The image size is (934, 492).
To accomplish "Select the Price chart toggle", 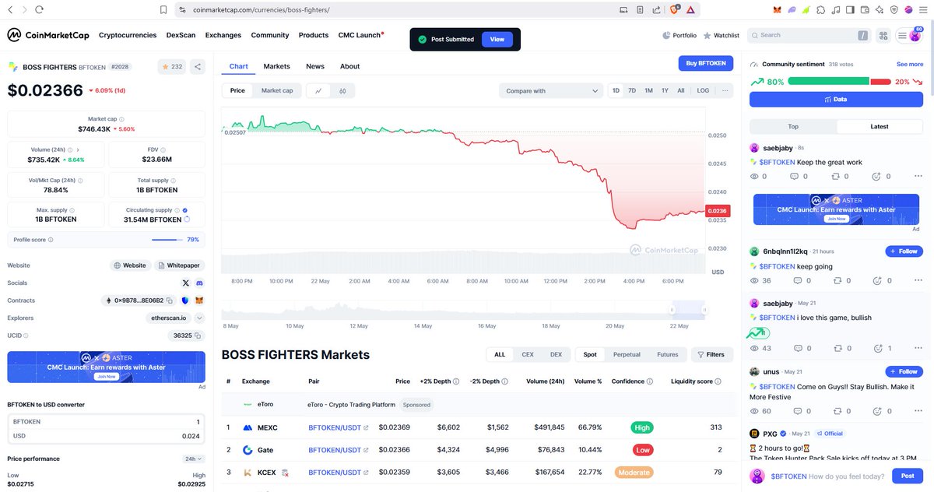I will pos(237,91).
